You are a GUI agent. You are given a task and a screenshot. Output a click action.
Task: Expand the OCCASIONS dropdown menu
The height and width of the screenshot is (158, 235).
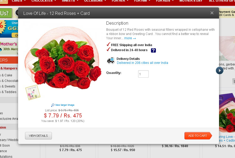[x=95, y=1]
